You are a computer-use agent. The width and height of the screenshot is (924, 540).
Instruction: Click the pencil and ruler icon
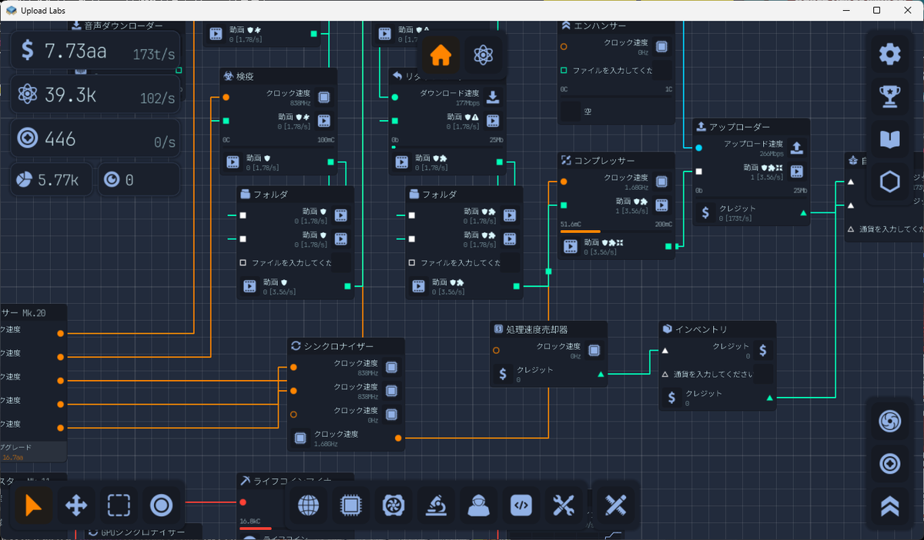click(x=616, y=505)
